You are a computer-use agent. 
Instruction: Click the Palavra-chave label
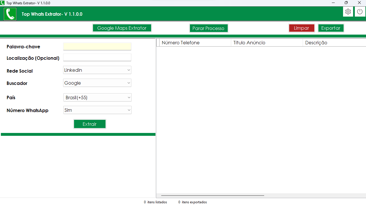point(23,47)
